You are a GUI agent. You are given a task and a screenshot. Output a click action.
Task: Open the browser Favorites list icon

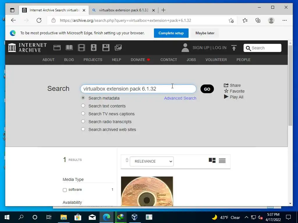click(x=245, y=20)
